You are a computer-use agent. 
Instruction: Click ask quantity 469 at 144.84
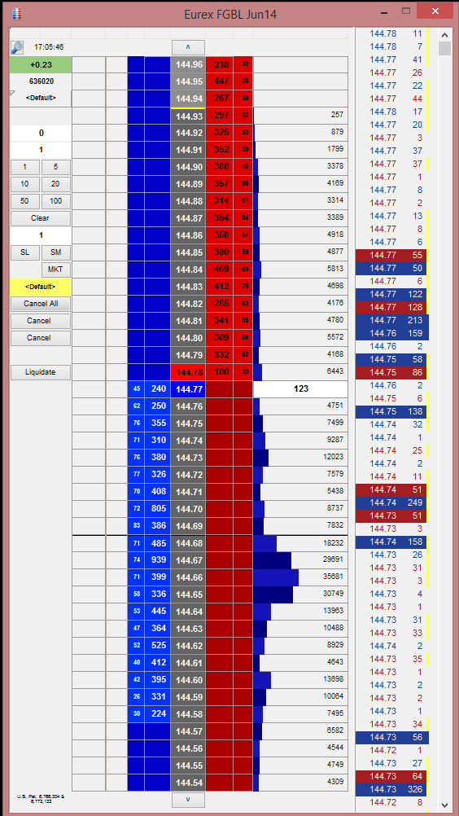[x=220, y=270]
